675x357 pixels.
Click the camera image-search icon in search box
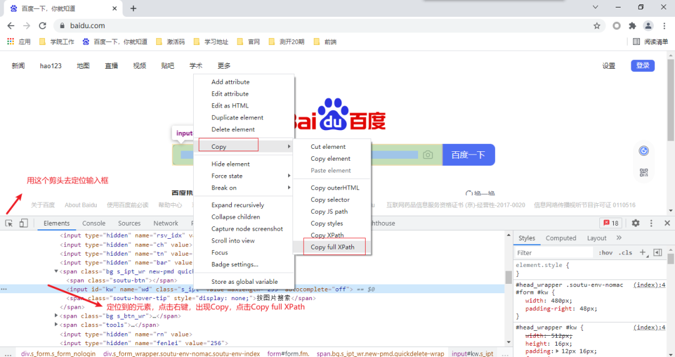coord(428,155)
